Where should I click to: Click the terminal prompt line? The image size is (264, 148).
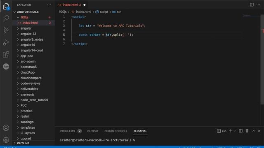tap(97, 140)
